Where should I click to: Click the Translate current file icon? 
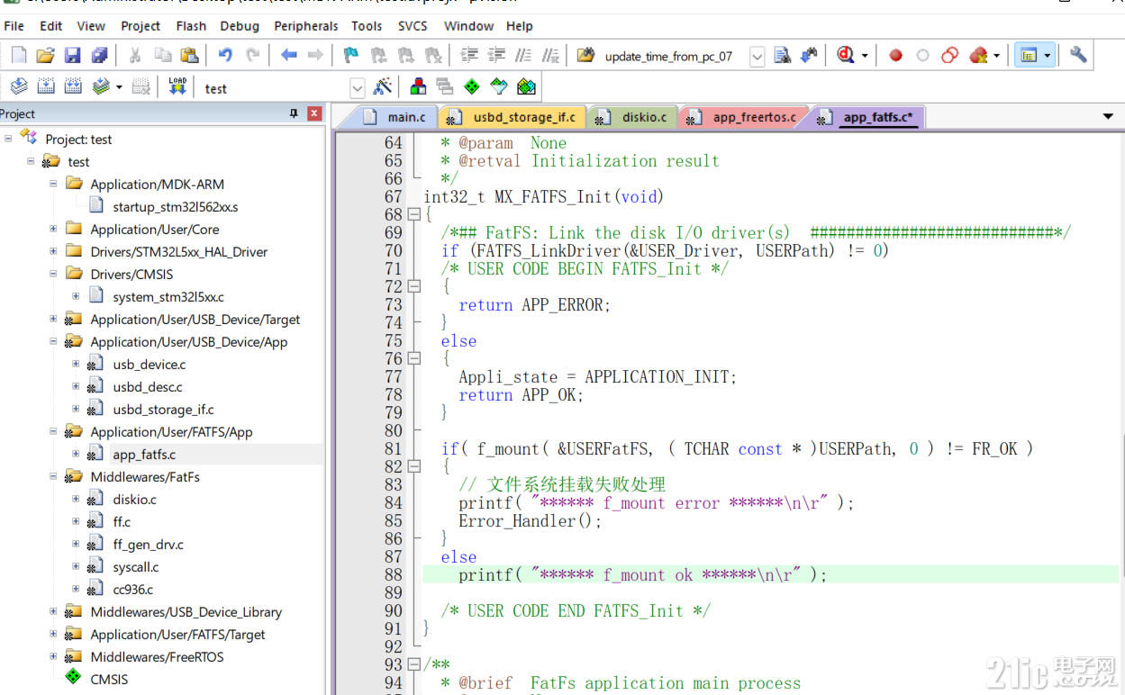[x=19, y=86]
